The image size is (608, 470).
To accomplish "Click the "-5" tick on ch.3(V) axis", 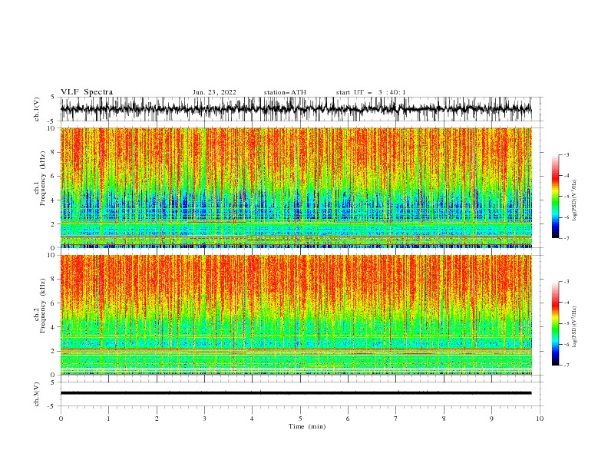I will click(52, 406).
